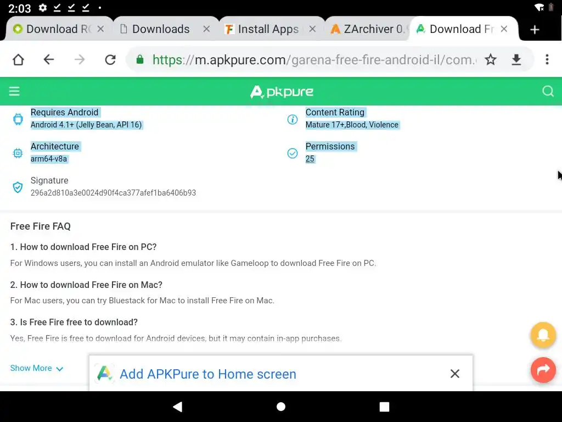Close the Download Fr tab
This screenshot has width=562, height=422.
click(504, 29)
